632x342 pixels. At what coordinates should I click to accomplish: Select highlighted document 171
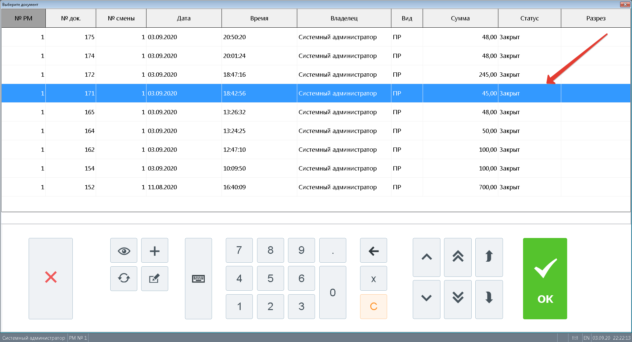tap(316, 93)
